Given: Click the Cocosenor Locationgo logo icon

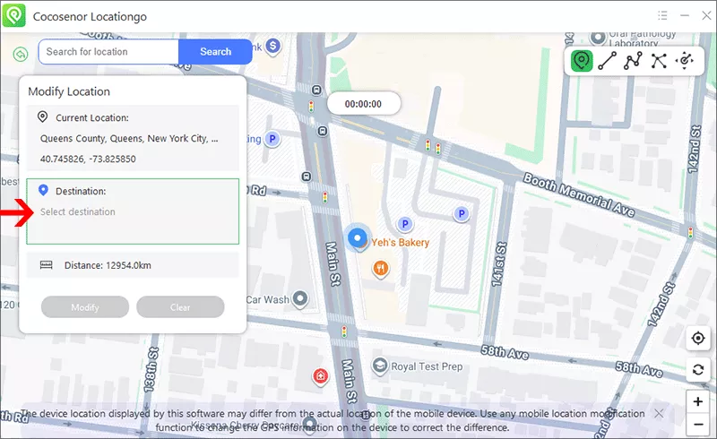Looking at the screenshot, I should point(13,15).
